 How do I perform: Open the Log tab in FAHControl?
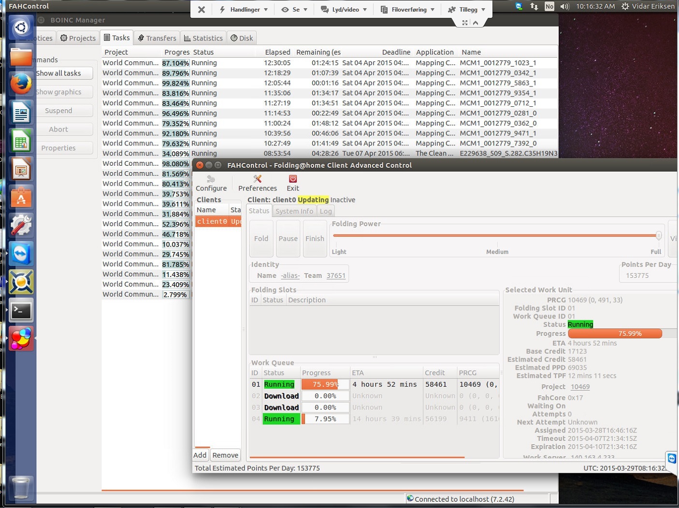326,211
